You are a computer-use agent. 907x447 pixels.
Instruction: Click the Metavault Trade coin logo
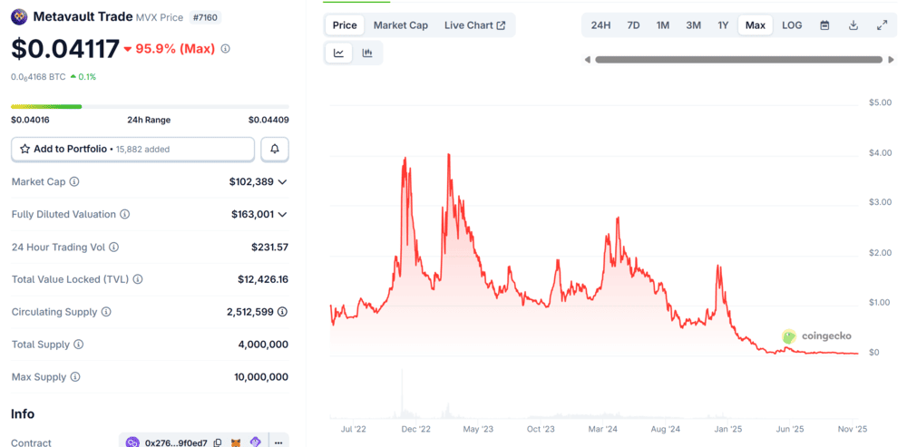click(19, 16)
